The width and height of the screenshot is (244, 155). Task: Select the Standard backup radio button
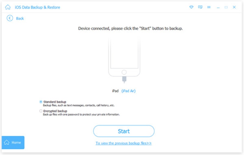[41, 102]
